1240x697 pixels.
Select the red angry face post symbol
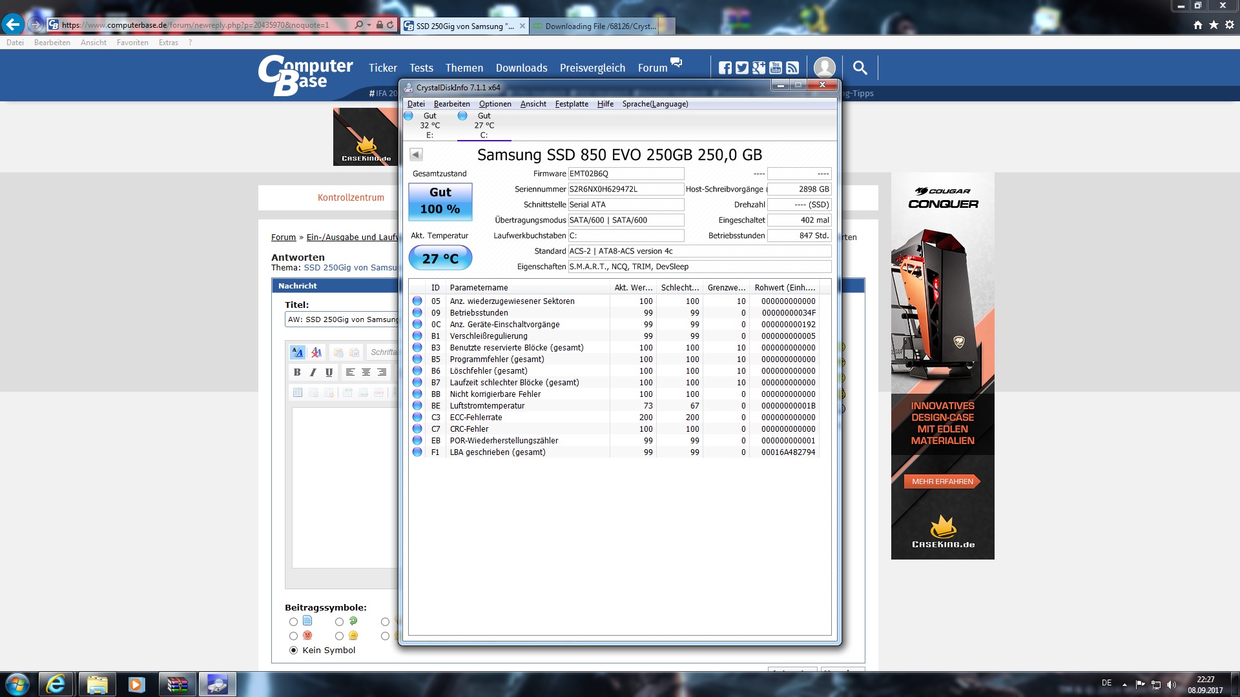point(294,636)
